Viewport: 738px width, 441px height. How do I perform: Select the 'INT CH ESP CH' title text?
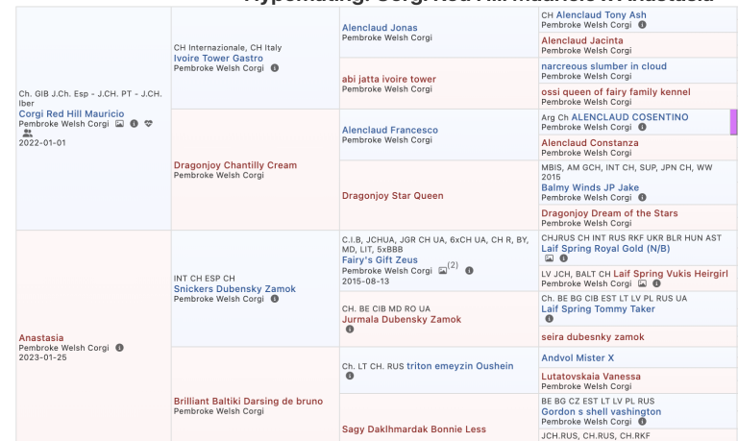pyautogui.click(x=205, y=279)
